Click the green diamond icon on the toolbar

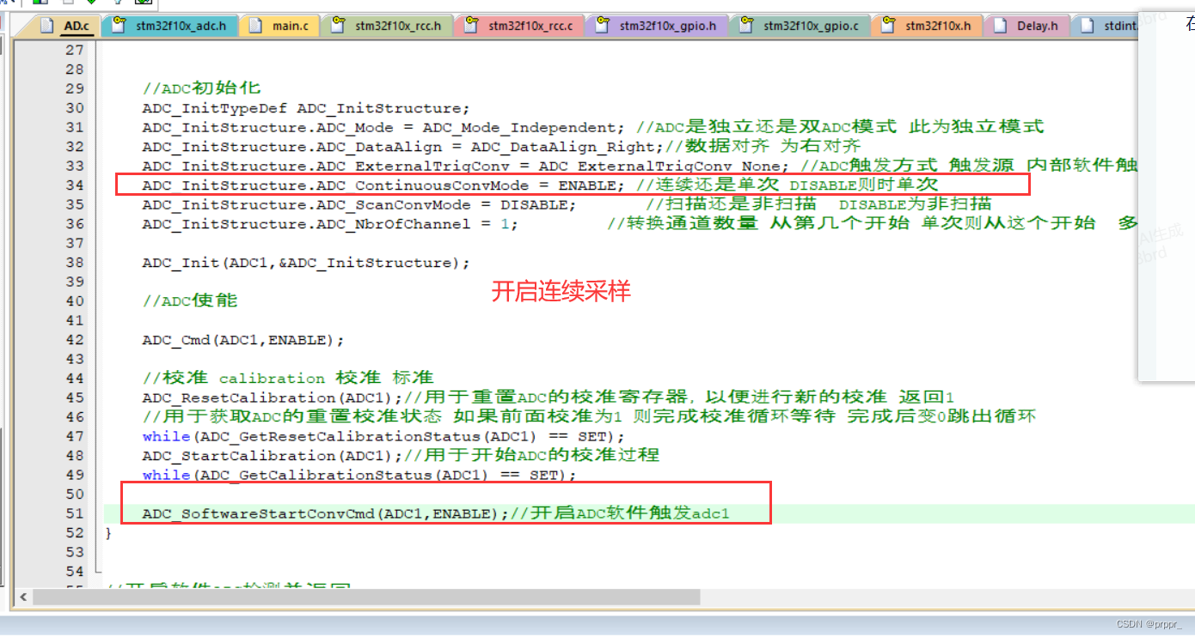(91, 3)
